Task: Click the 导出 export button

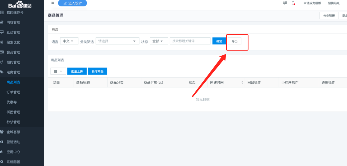Action: [x=235, y=41]
